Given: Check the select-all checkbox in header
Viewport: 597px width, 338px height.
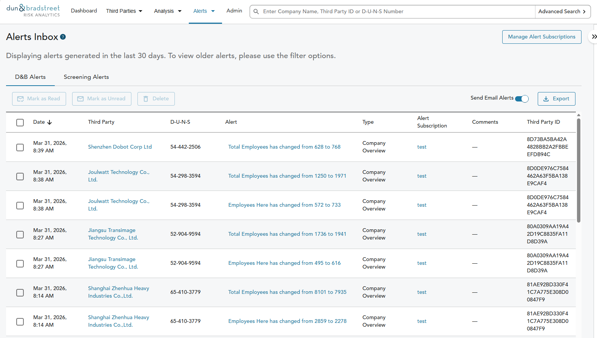Looking at the screenshot, I should tap(20, 123).
